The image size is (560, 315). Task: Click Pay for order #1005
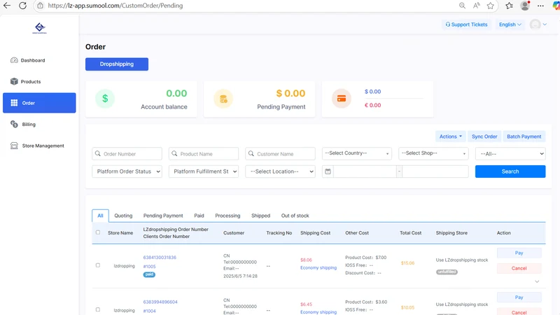point(519,253)
